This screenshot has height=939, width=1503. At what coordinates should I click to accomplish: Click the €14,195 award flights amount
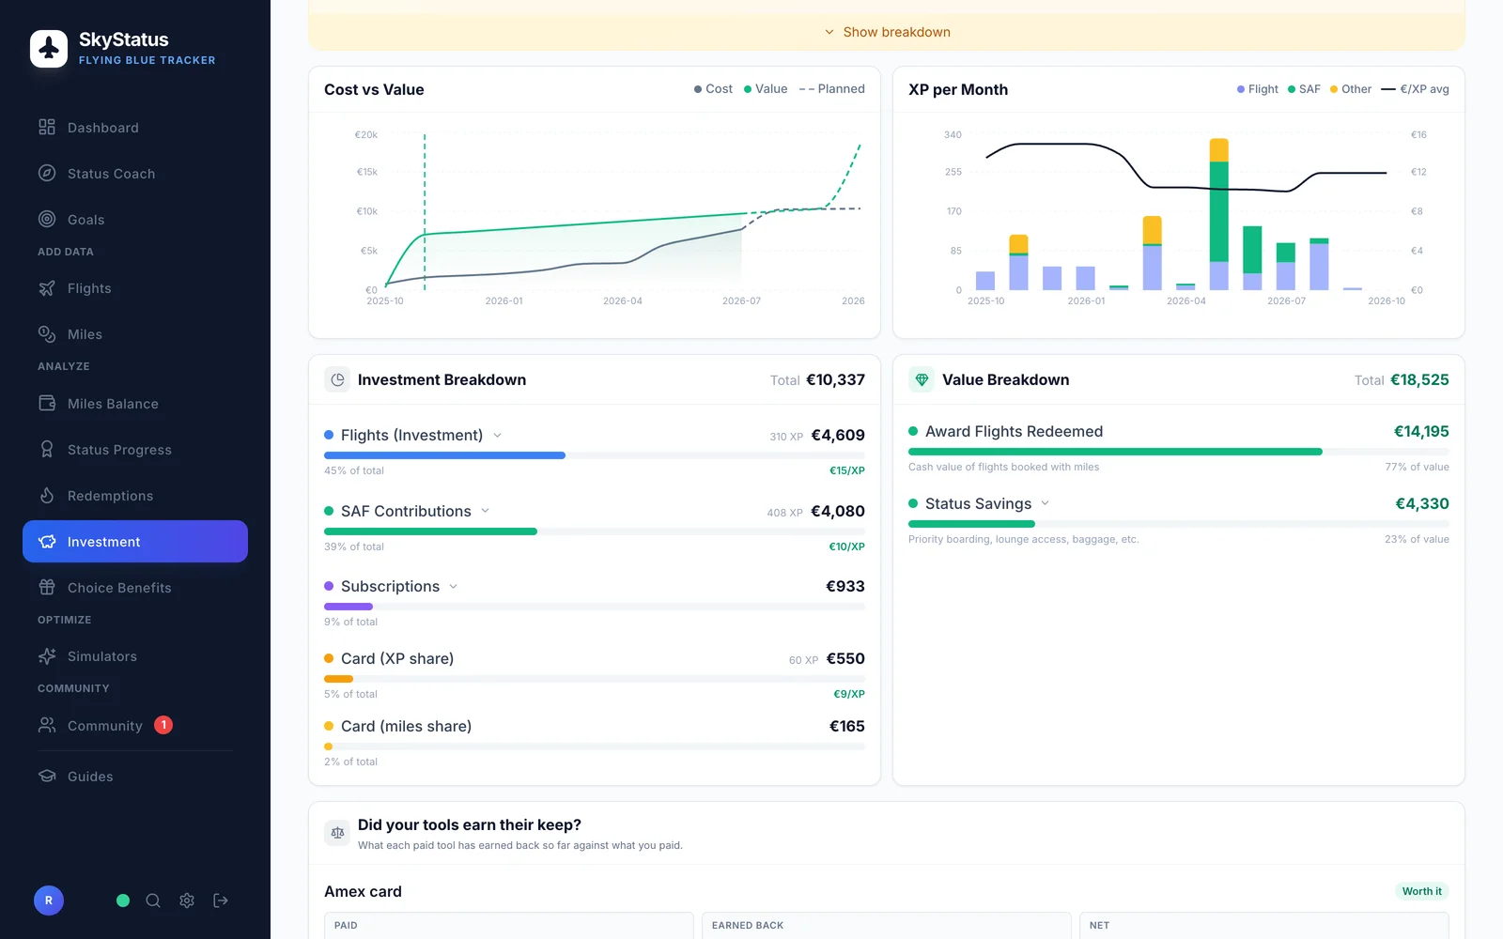pos(1421,431)
